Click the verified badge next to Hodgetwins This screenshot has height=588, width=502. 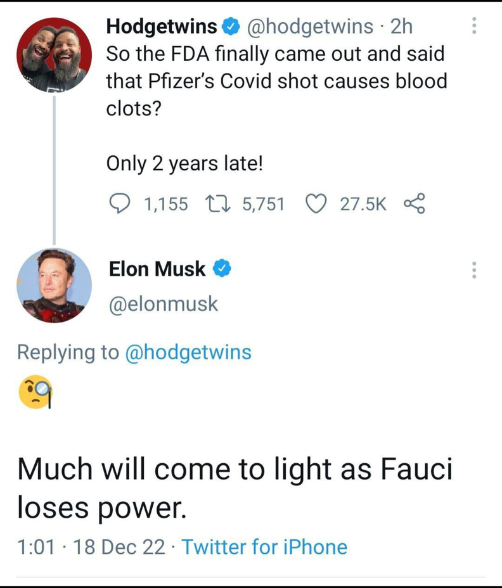(x=229, y=26)
